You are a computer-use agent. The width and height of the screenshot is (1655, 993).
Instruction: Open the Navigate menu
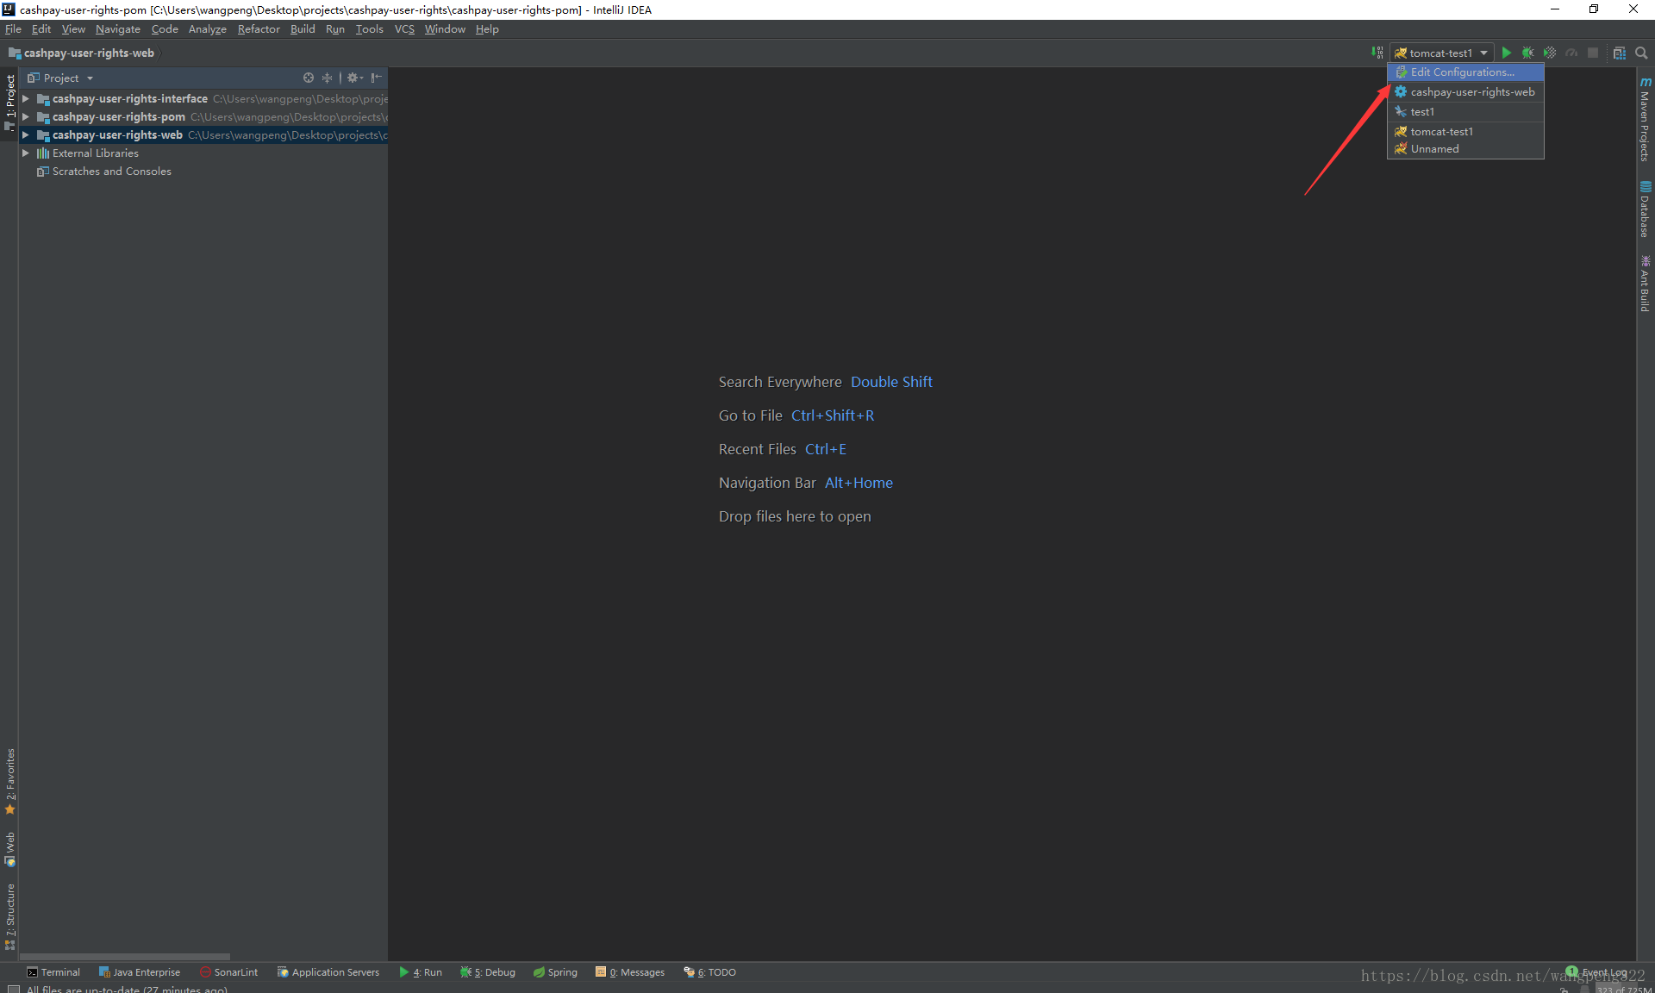(118, 29)
